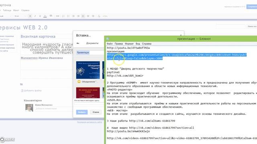Click the paytina1 line in Notepad
This screenshot has height=144, width=257.
[x=113, y=72]
